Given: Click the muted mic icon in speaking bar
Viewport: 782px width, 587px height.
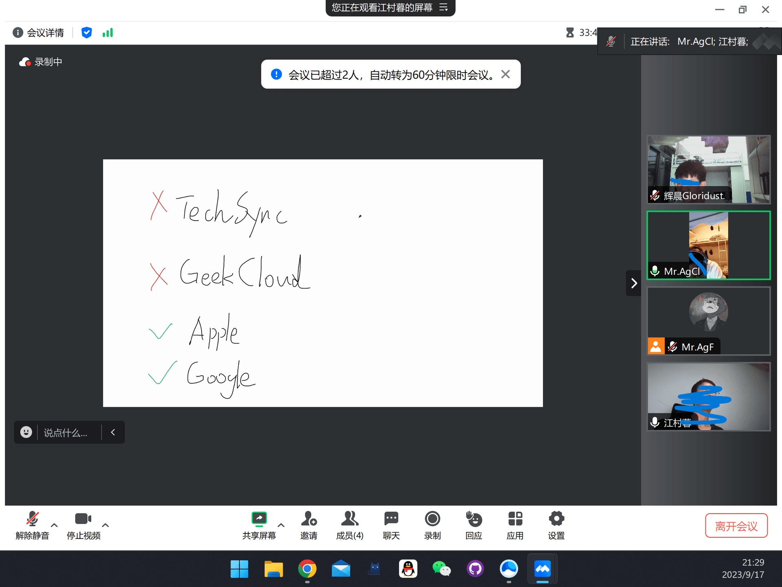Looking at the screenshot, I should tap(611, 41).
